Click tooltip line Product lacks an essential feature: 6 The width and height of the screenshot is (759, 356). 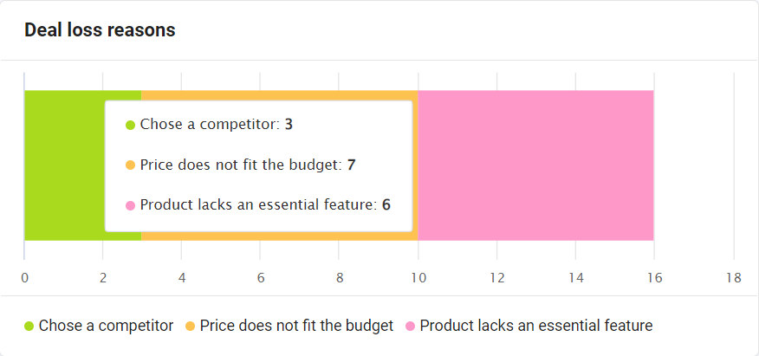point(258,205)
